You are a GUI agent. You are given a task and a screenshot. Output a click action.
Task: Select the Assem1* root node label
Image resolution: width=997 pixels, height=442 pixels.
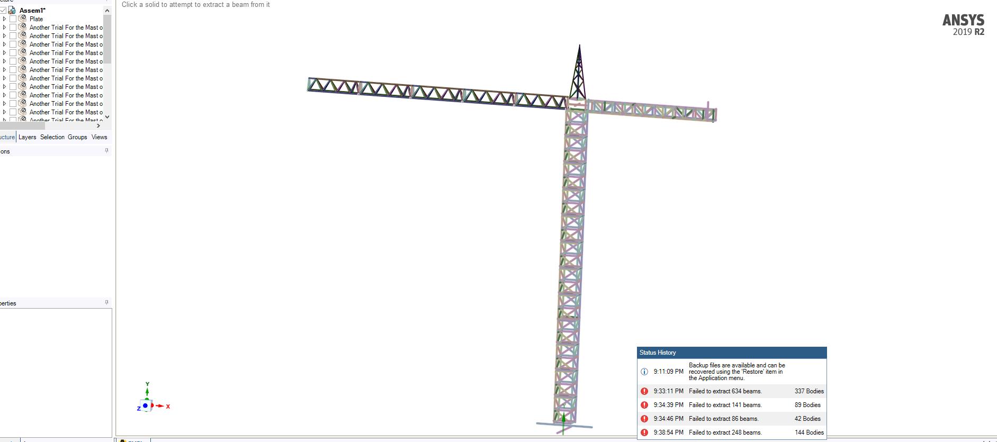pos(33,10)
